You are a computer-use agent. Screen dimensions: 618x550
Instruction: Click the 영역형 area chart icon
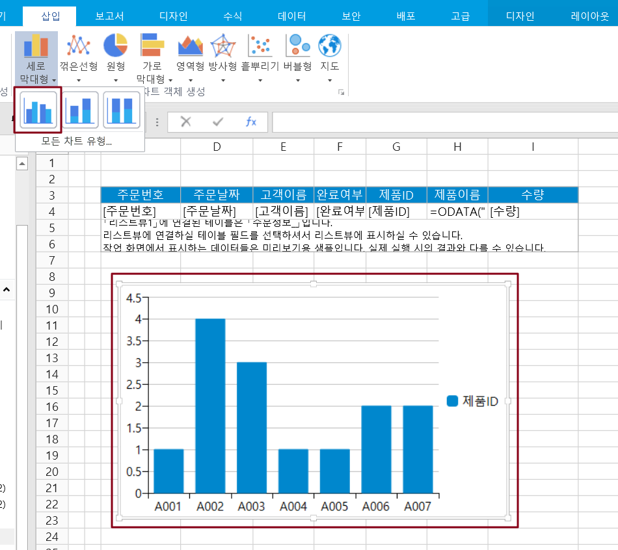(190, 46)
